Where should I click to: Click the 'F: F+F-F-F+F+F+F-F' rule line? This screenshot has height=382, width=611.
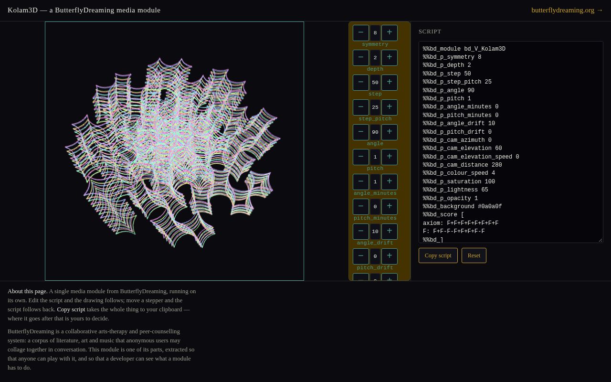click(454, 232)
